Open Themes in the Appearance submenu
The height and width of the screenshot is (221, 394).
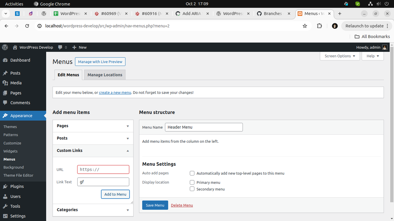10,126
